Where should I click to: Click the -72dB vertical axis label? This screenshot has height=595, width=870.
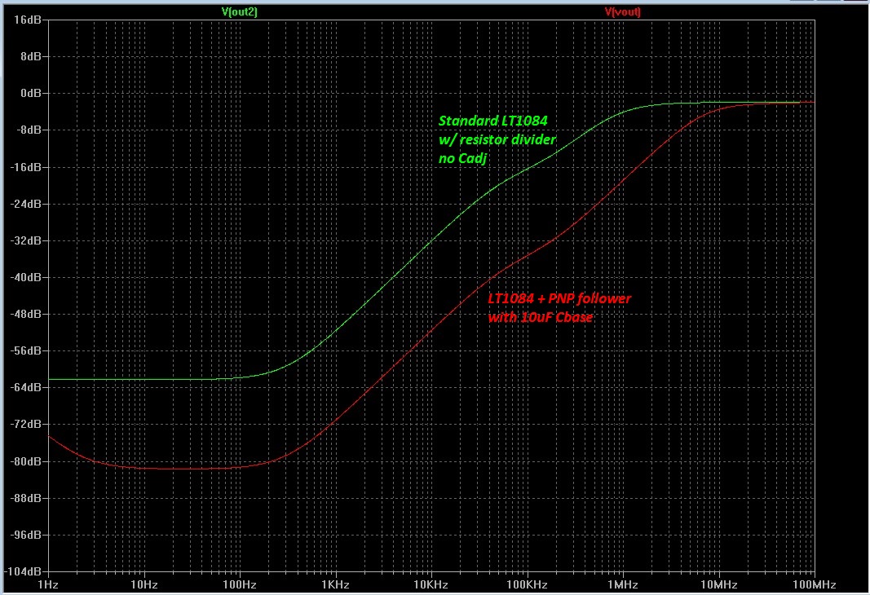point(26,424)
